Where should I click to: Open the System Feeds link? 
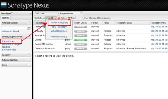(x=9, y=50)
